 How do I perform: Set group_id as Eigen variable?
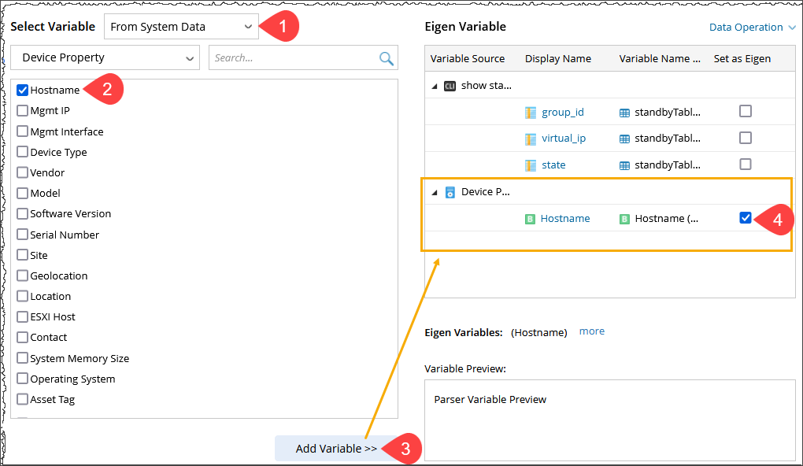click(745, 112)
